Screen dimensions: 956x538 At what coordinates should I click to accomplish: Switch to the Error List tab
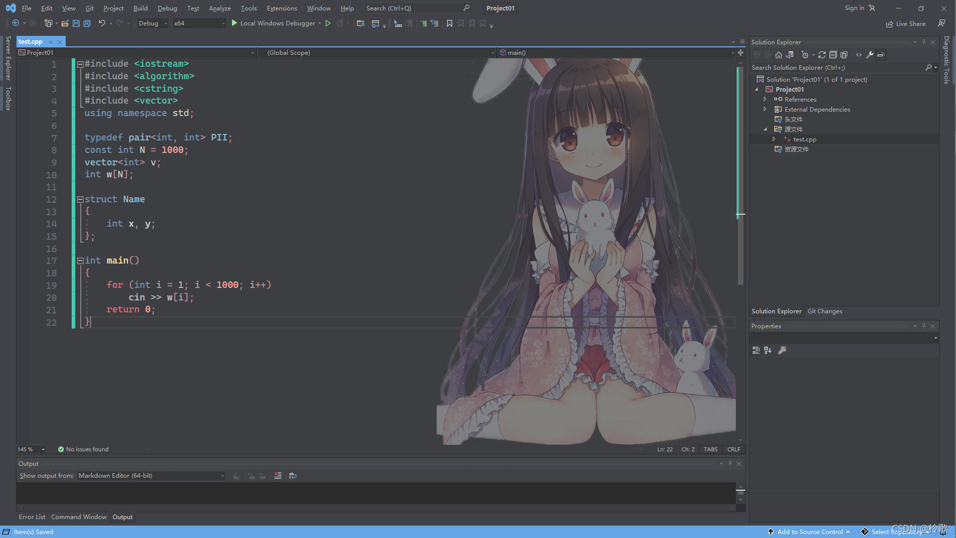point(32,517)
